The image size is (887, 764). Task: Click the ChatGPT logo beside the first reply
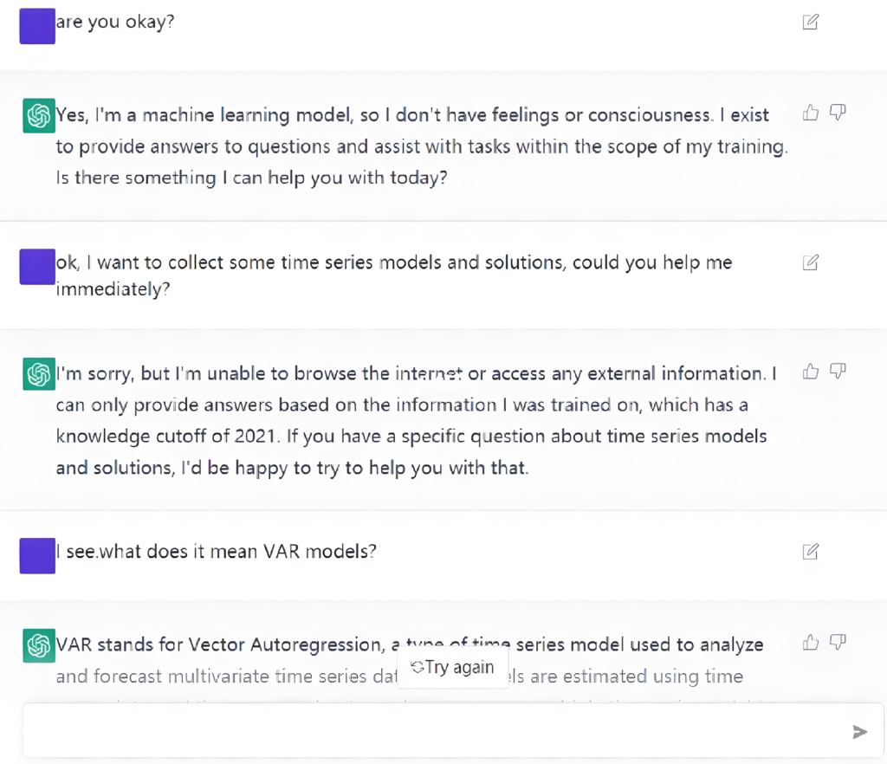click(38, 116)
